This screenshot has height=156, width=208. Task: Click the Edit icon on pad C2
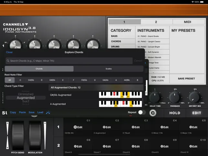pos(104,127)
